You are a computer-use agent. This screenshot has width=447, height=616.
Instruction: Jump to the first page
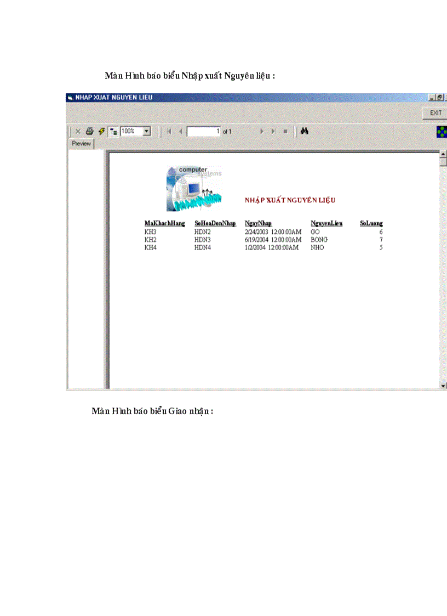170,131
